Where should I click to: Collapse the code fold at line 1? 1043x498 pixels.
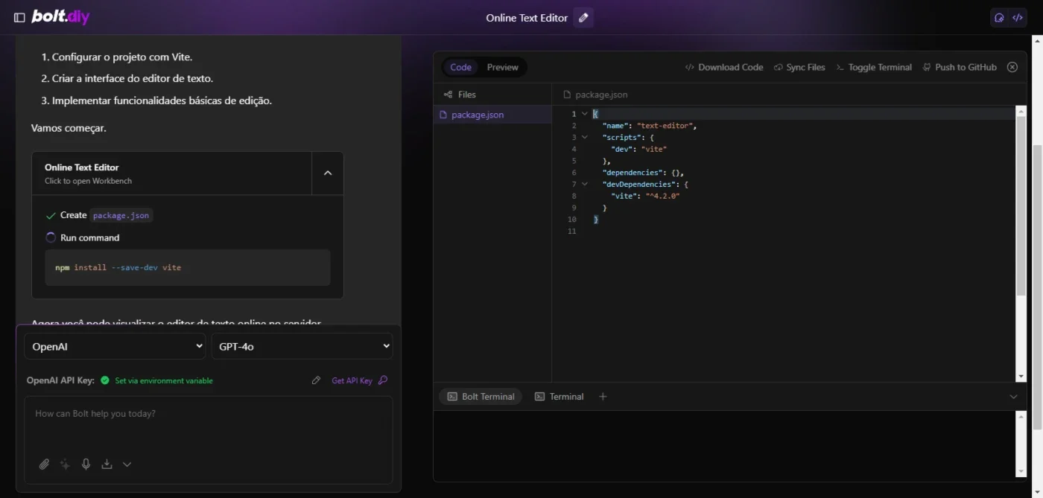(584, 114)
